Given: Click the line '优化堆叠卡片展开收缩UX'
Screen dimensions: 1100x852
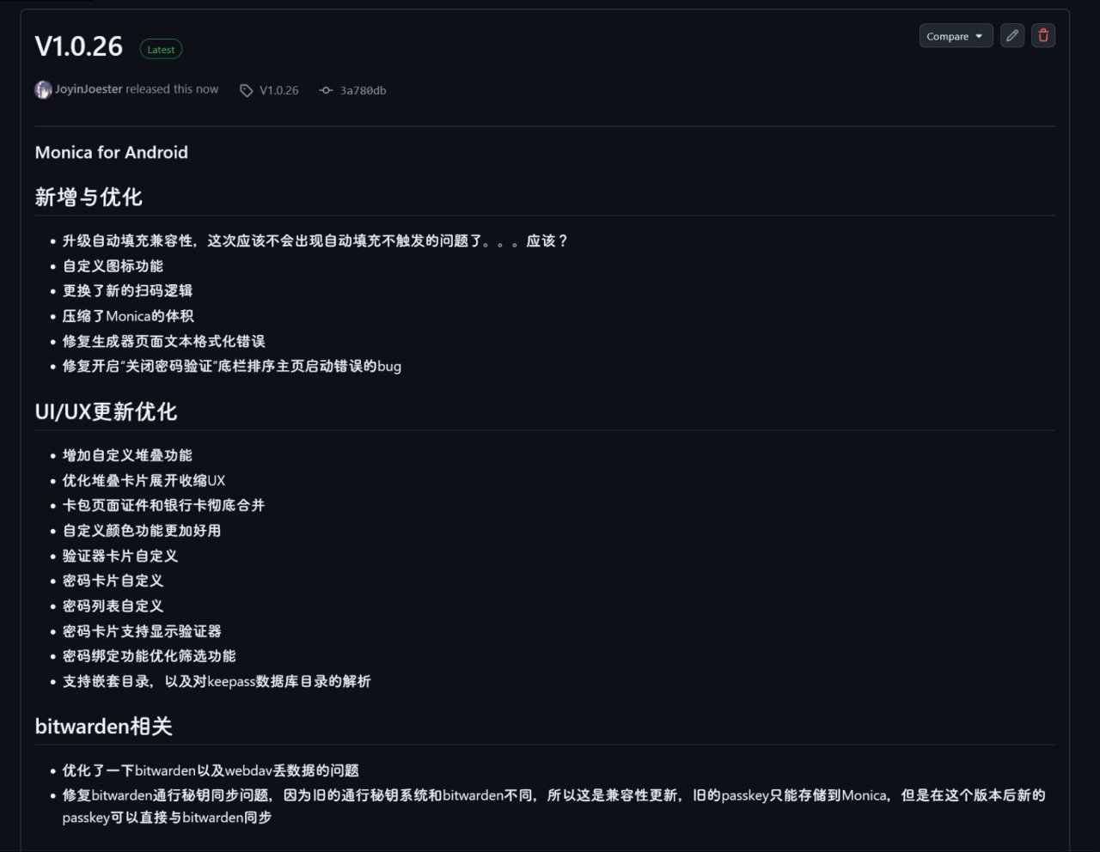Looking at the screenshot, I should click(x=144, y=481).
